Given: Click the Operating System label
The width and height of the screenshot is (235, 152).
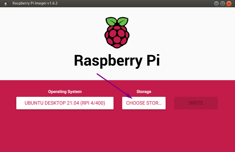Looking at the screenshot, I should click(65, 92).
